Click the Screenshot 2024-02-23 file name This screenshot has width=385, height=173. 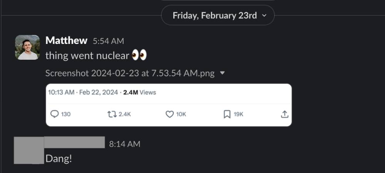[x=130, y=73]
